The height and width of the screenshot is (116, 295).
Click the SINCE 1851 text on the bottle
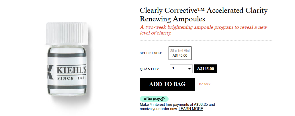tap(71, 78)
